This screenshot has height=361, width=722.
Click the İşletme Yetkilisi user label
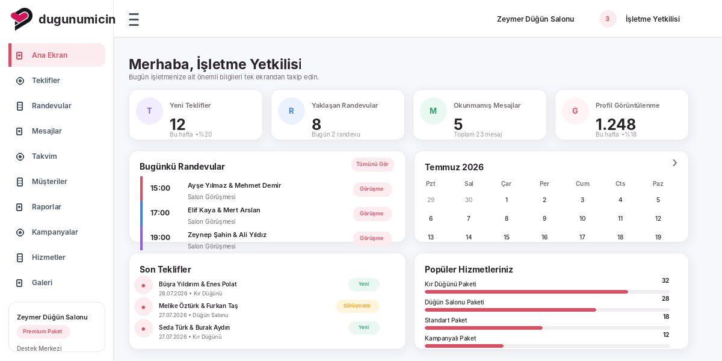(x=653, y=19)
